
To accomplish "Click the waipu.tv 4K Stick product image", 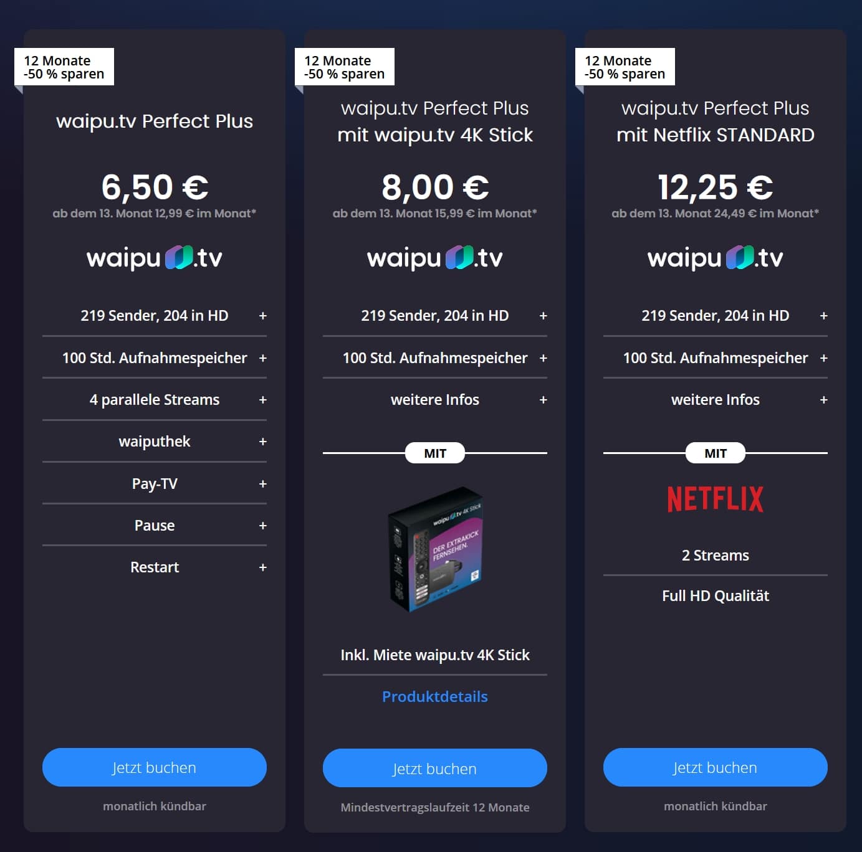I will click(435, 549).
